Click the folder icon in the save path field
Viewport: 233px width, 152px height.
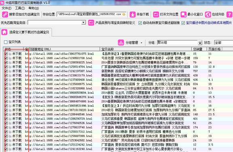[124, 14]
